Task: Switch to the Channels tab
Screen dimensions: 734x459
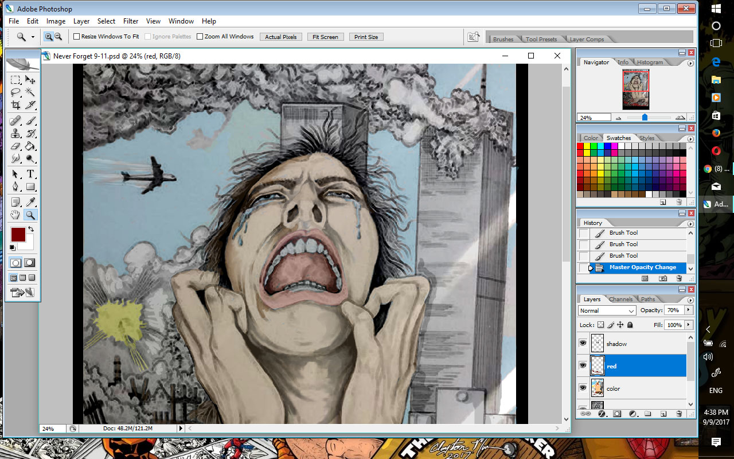Action: (621, 299)
